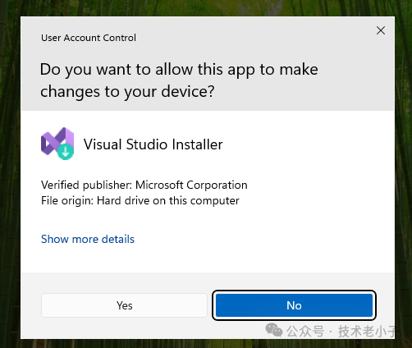Close the User Account Control dialog
Viewport: 412px width, 348px height.
[x=381, y=30]
